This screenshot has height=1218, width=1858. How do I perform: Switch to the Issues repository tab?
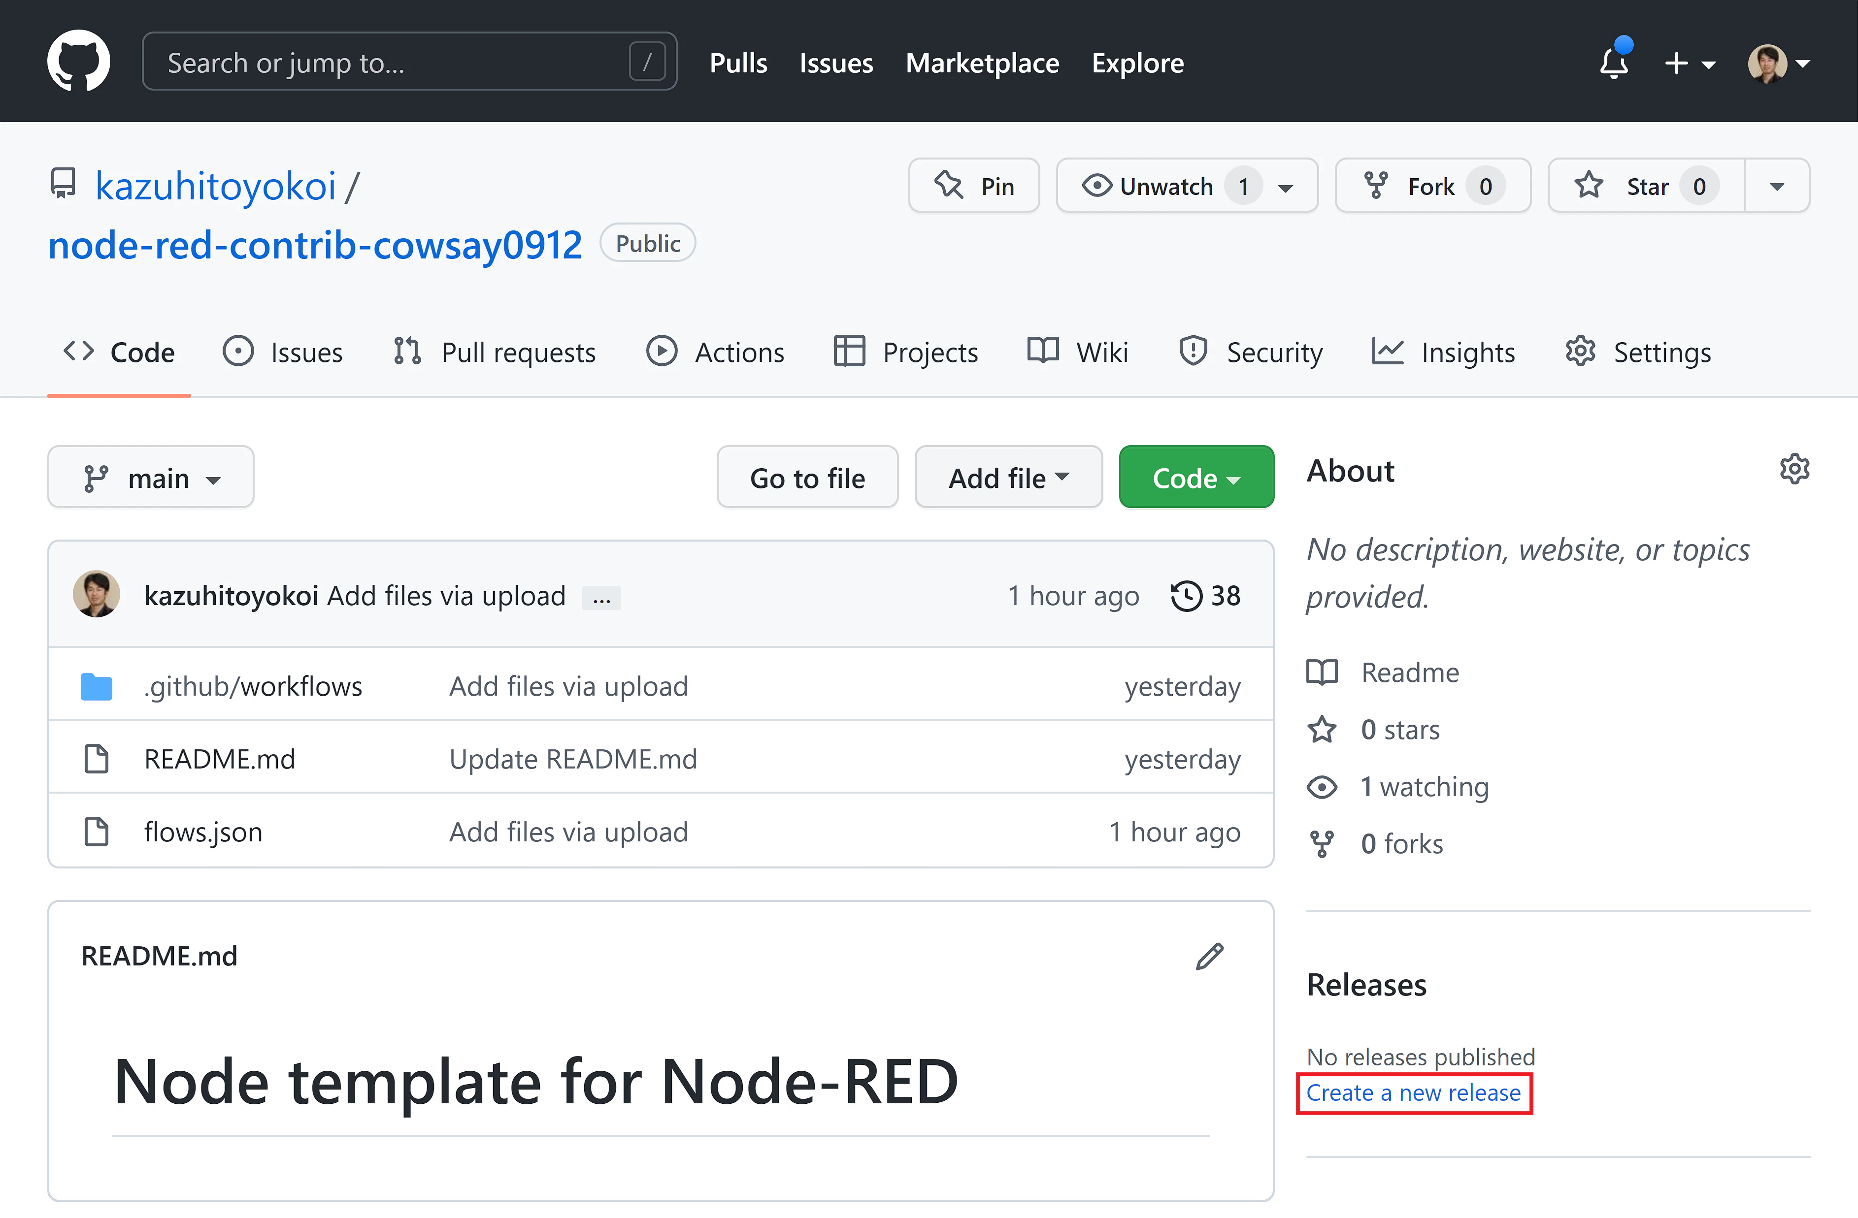coord(283,352)
